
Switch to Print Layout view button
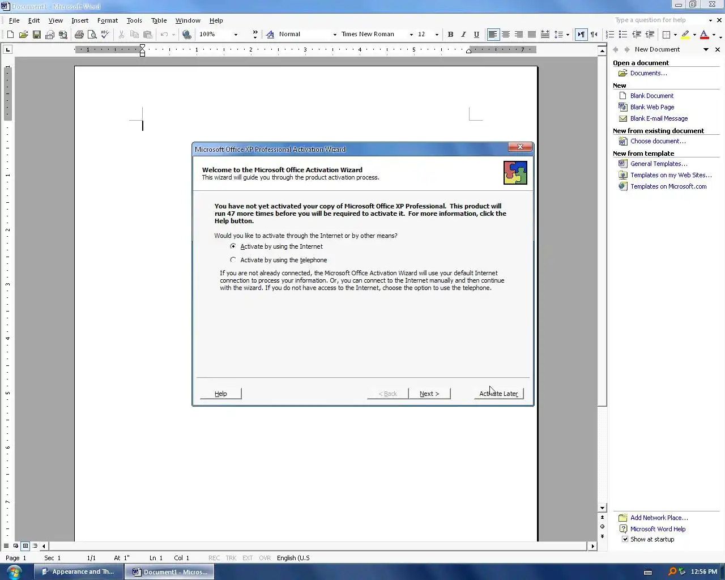tap(25, 546)
